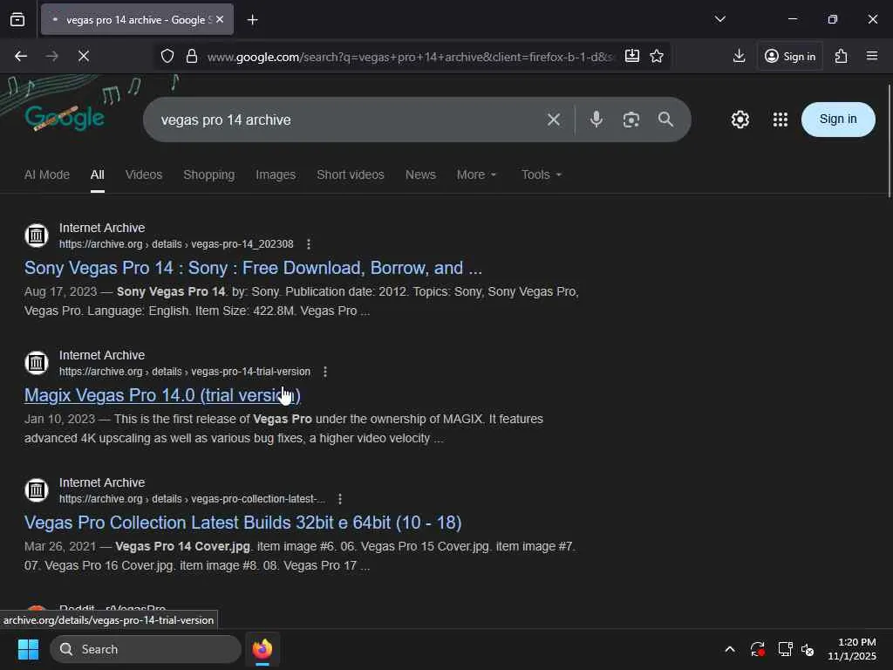
Task: Click the Google logo
Action: 65,118
